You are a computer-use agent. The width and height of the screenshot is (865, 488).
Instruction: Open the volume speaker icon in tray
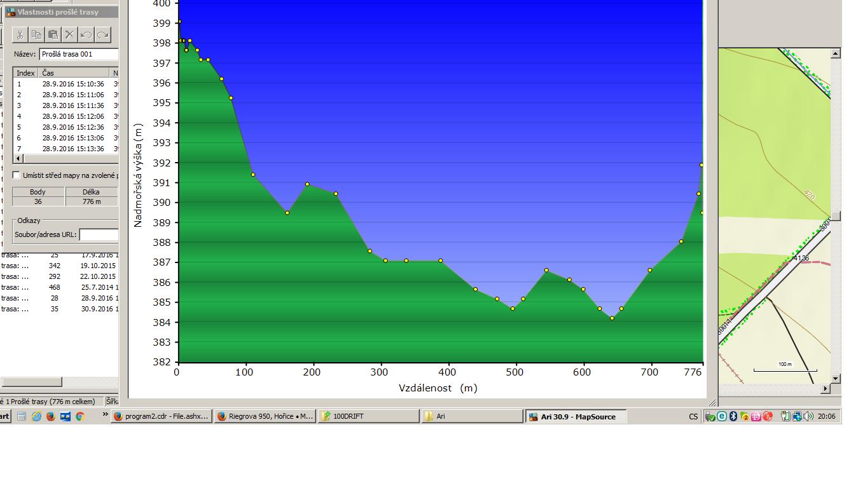click(x=808, y=417)
